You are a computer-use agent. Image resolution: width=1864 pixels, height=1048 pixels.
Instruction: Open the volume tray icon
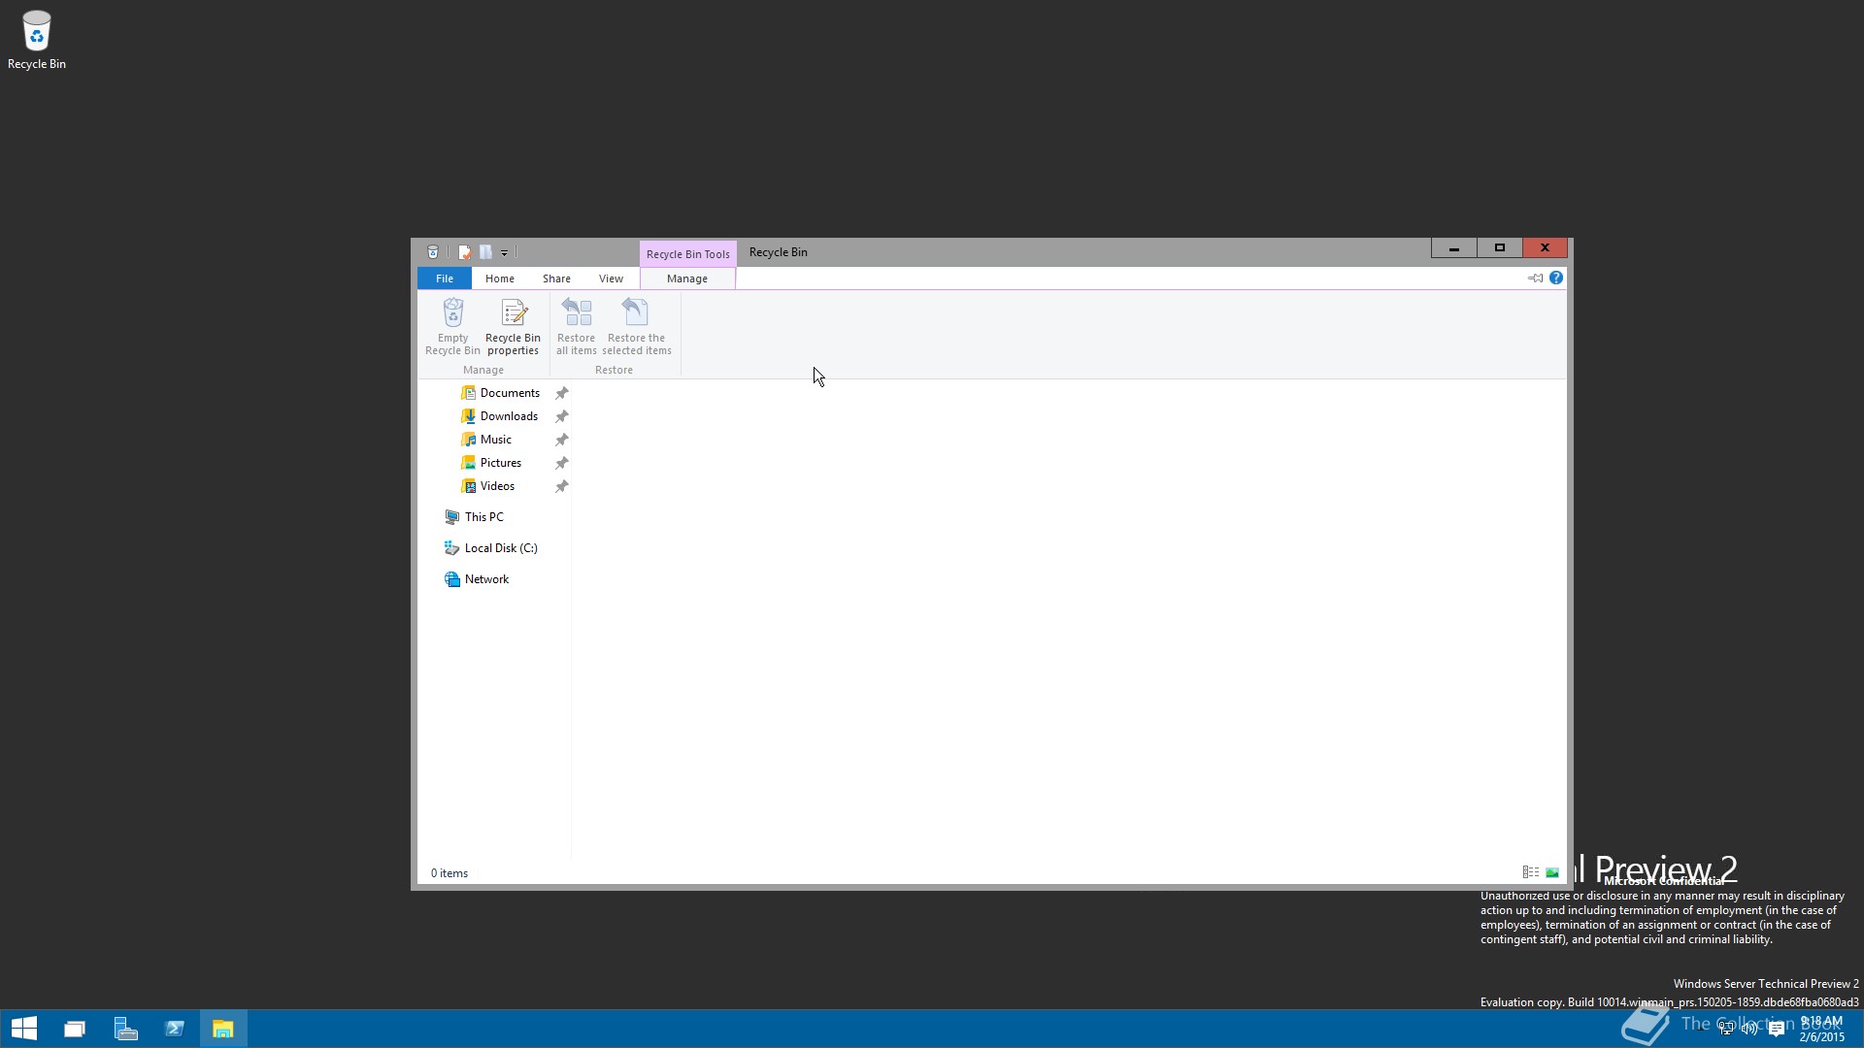pyautogui.click(x=1749, y=1029)
